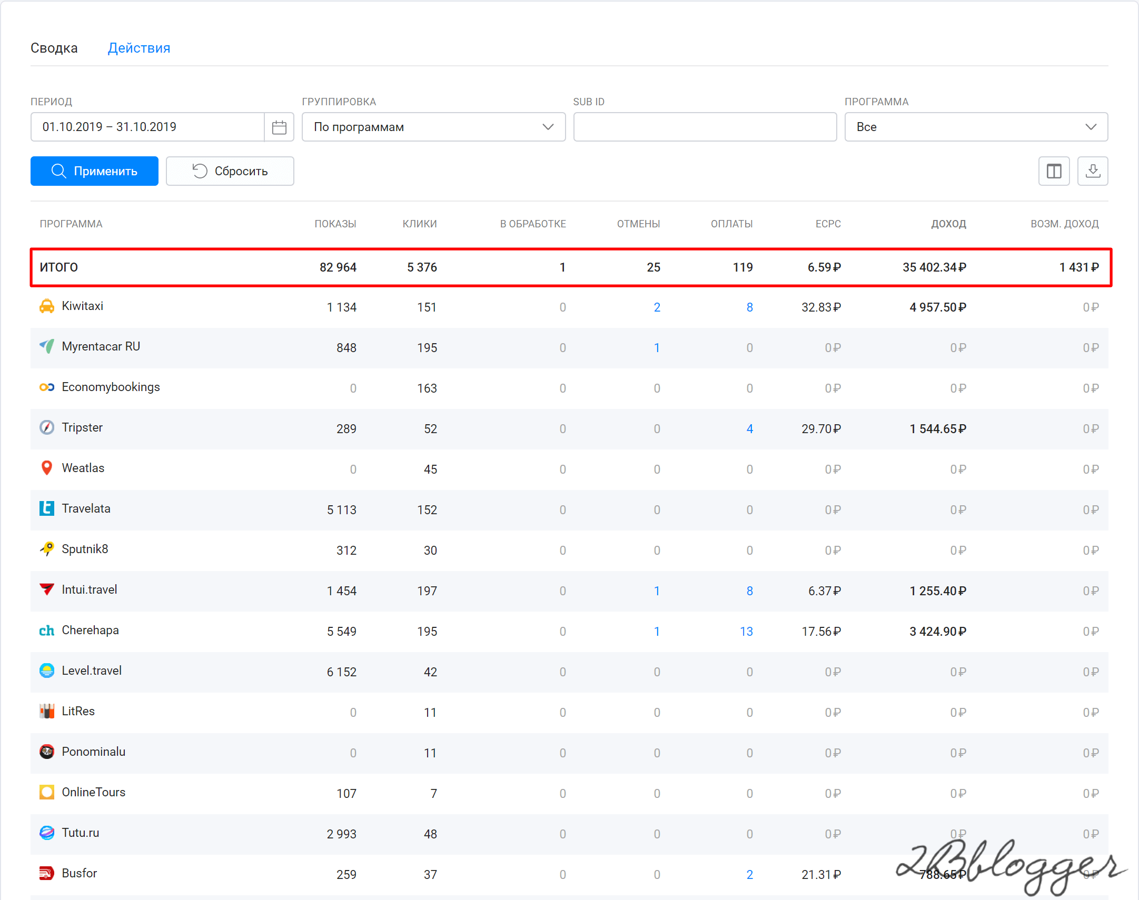The height and width of the screenshot is (900, 1139).
Task: Open Kiwitaxi payments count 8
Action: click(749, 307)
